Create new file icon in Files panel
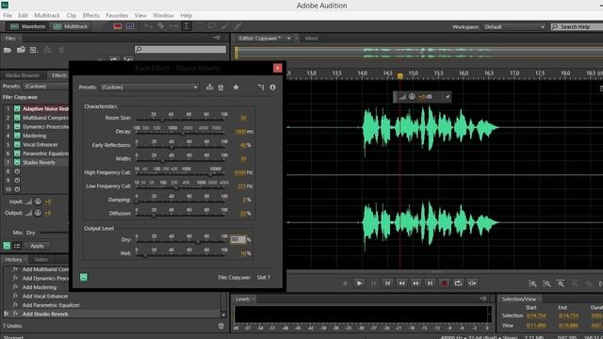 point(34,50)
